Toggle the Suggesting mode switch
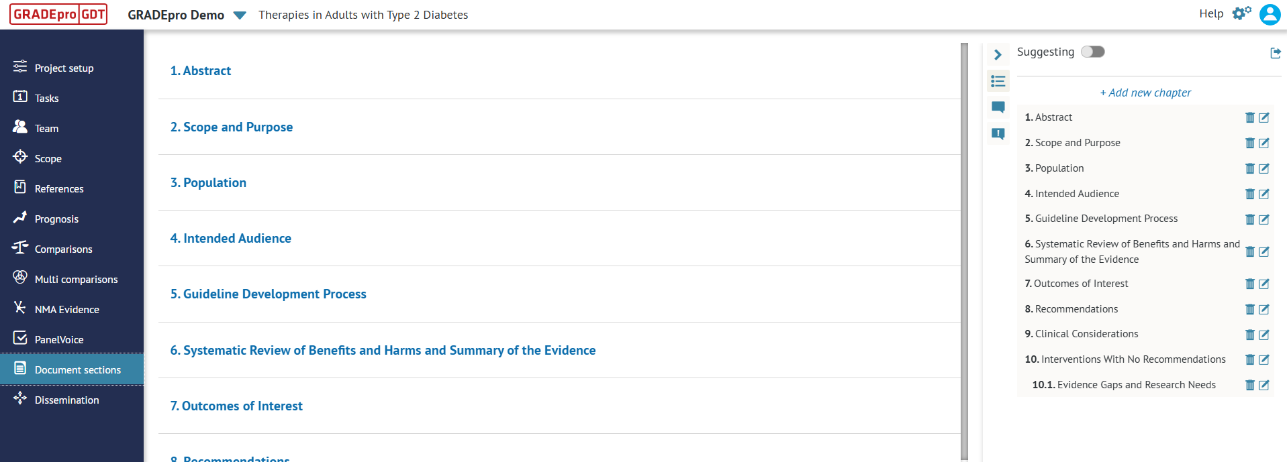This screenshot has width=1287, height=462. [1092, 52]
